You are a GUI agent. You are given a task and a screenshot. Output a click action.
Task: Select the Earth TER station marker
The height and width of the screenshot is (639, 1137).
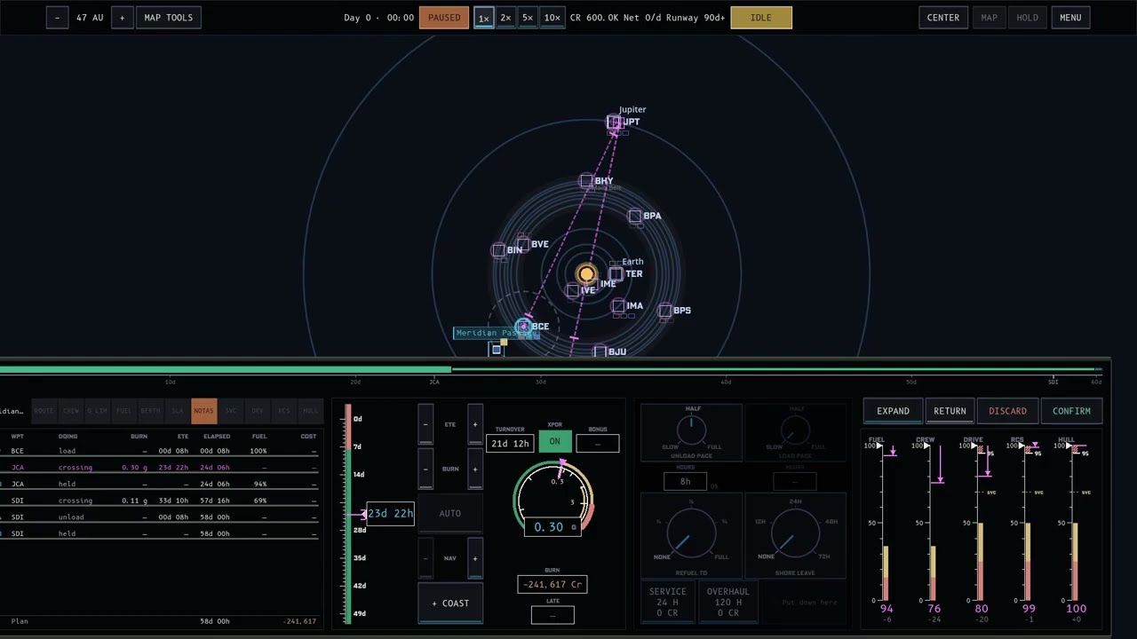pos(616,274)
